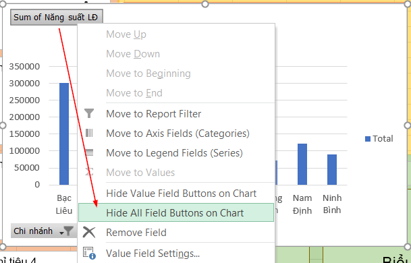Open Value Field Settings dialog entry
411x263 pixels.
pyautogui.click(x=176, y=254)
